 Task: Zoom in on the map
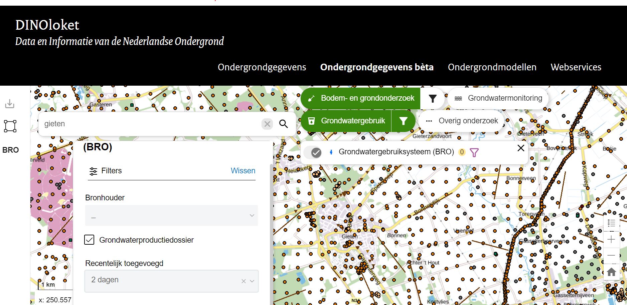(611, 239)
